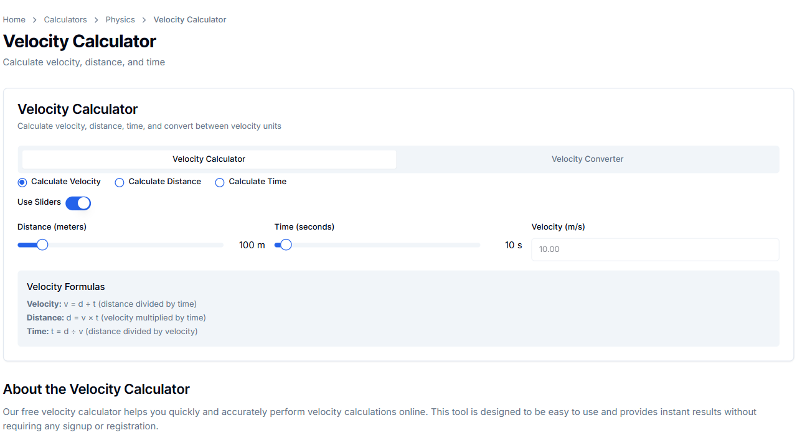Select the Calculate Velocity radio button
Screen dimensions: 797x448
[22, 182]
